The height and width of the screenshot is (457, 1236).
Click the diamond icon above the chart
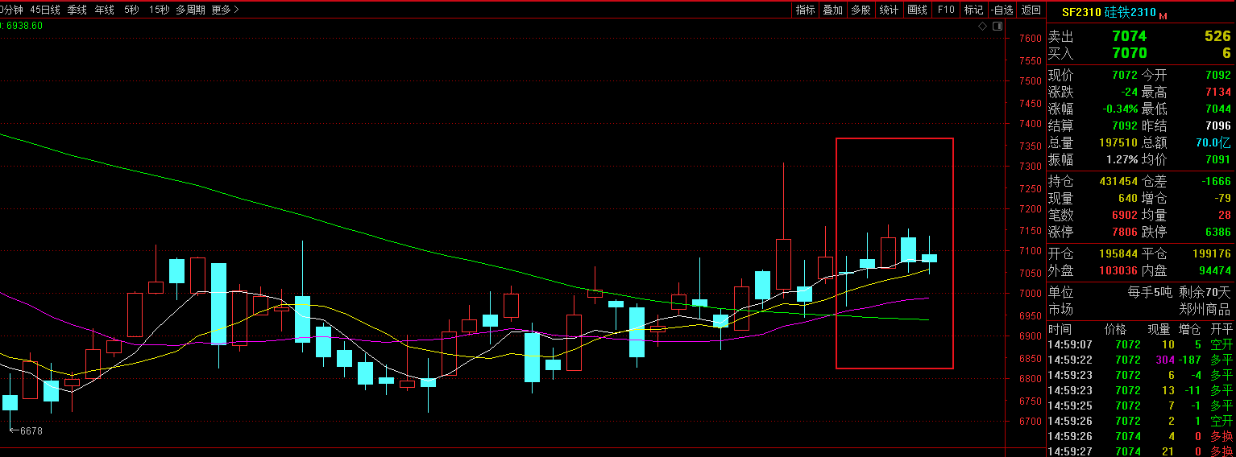983,27
